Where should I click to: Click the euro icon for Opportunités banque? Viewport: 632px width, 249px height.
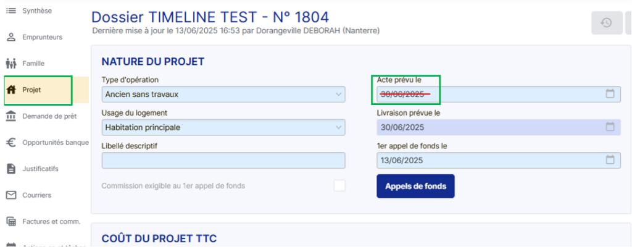pos(10,142)
